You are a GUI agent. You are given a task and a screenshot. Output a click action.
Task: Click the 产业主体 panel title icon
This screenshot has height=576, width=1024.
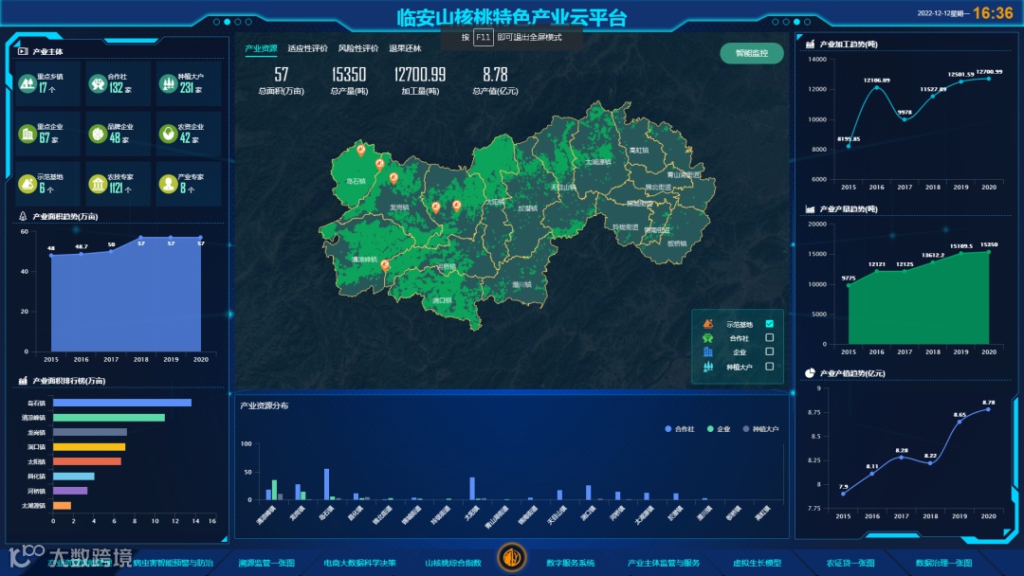click(23, 51)
